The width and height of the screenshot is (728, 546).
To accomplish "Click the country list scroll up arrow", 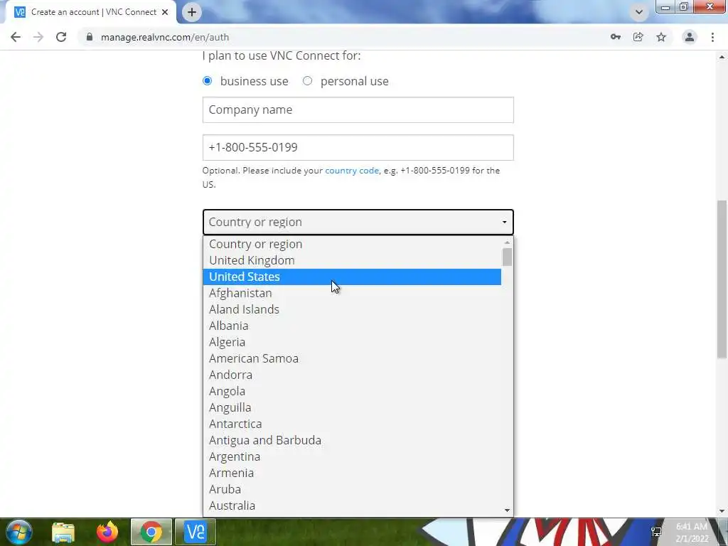I will pos(507,242).
